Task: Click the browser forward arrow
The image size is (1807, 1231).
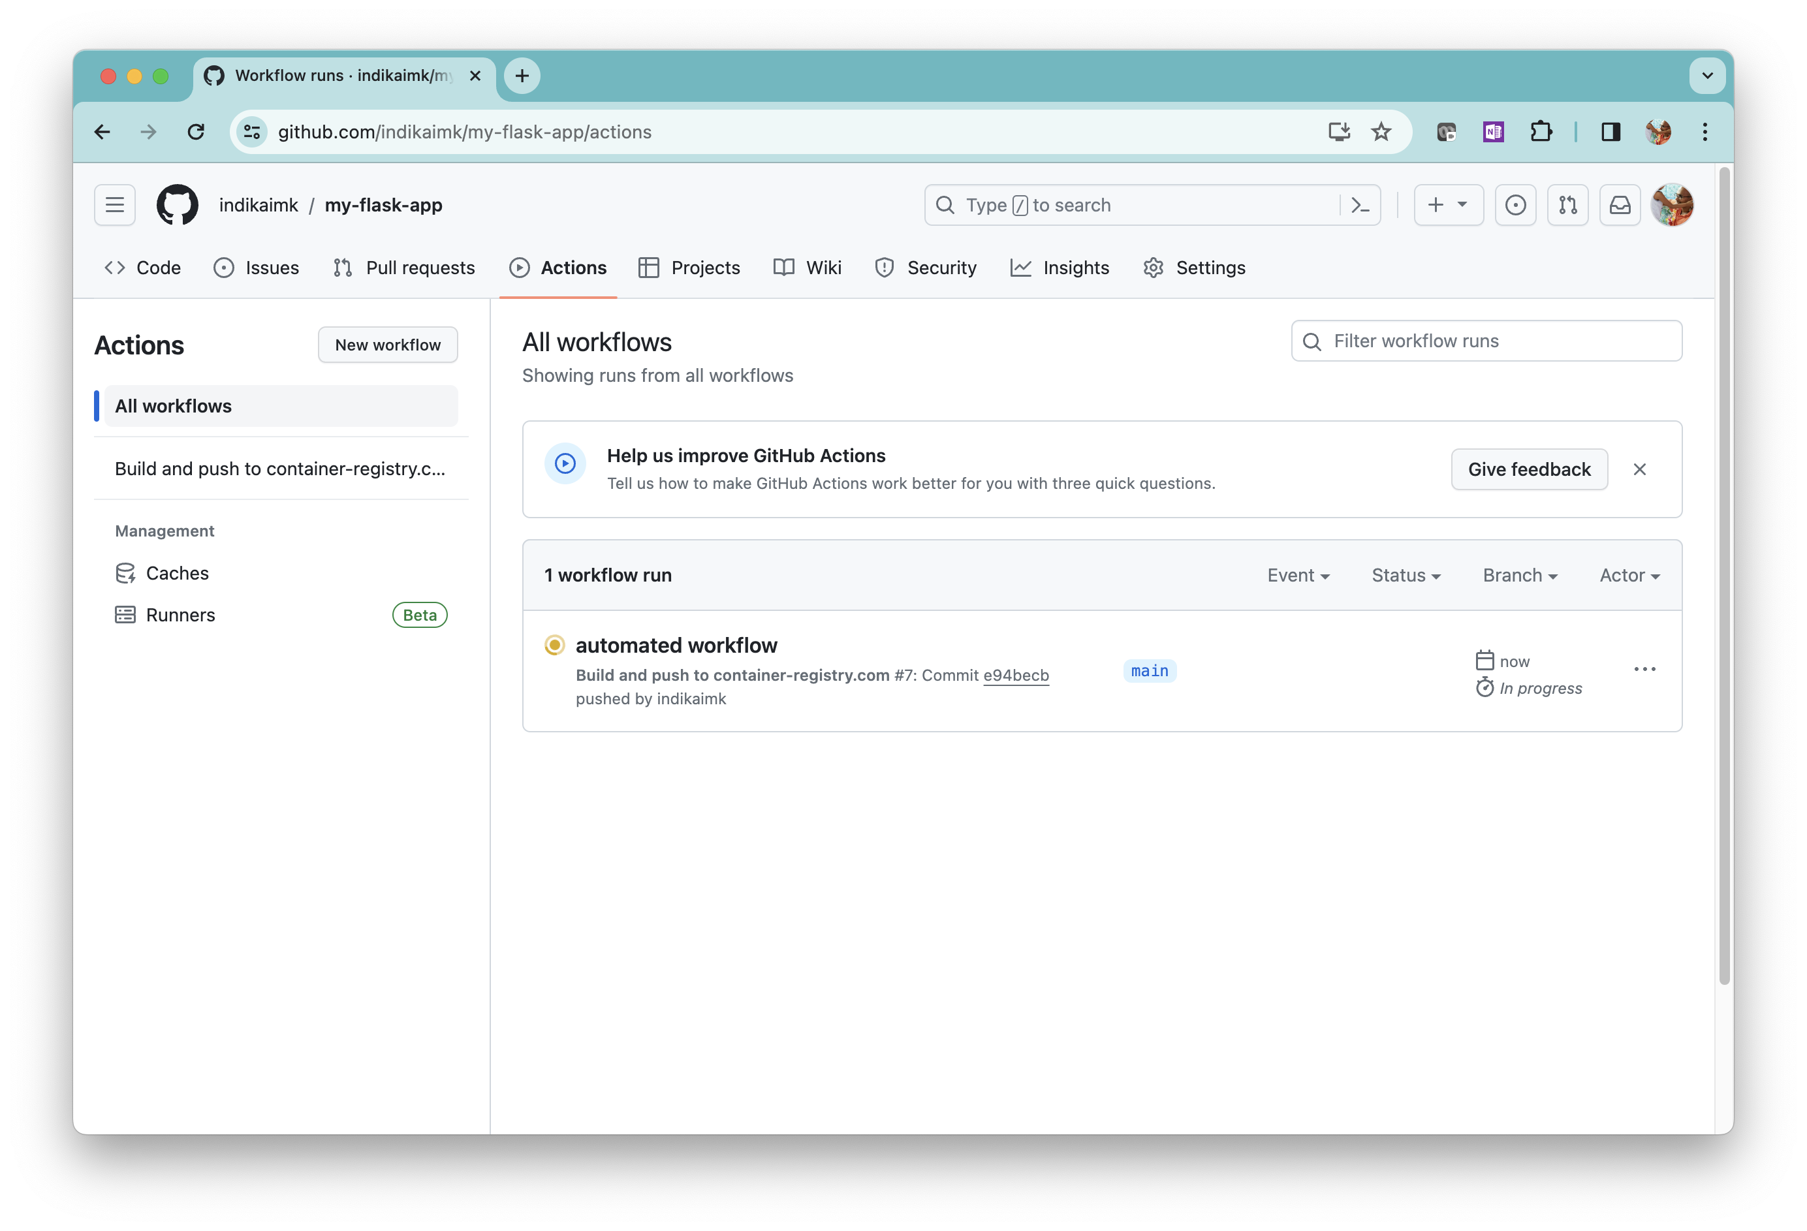Action: coord(148,132)
